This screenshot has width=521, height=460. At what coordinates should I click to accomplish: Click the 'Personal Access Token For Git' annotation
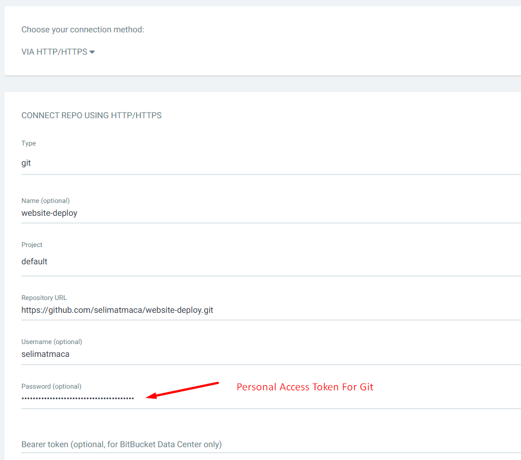(x=305, y=387)
